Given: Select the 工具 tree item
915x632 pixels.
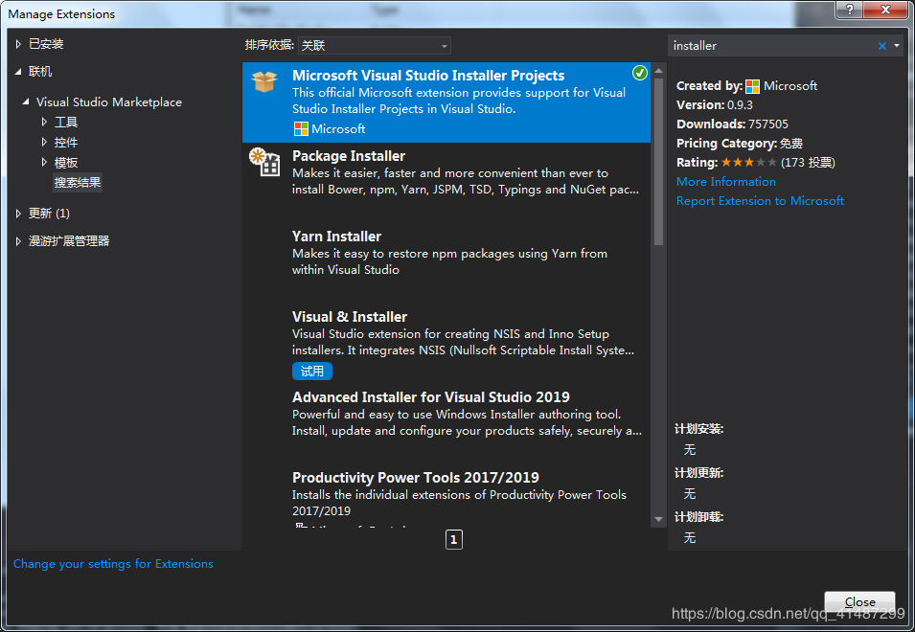Looking at the screenshot, I should tap(66, 122).
